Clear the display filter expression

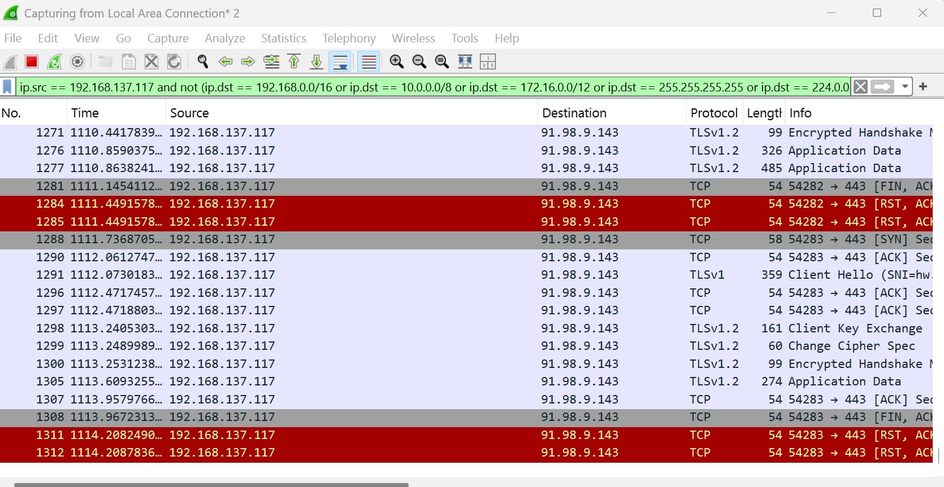click(x=860, y=87)
